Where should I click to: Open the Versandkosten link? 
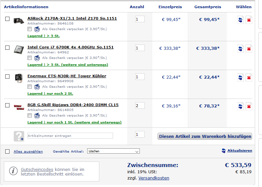154,178
